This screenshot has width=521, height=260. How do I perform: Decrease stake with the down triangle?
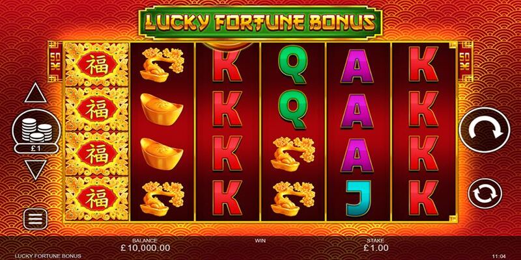click(x=36, y=170)
